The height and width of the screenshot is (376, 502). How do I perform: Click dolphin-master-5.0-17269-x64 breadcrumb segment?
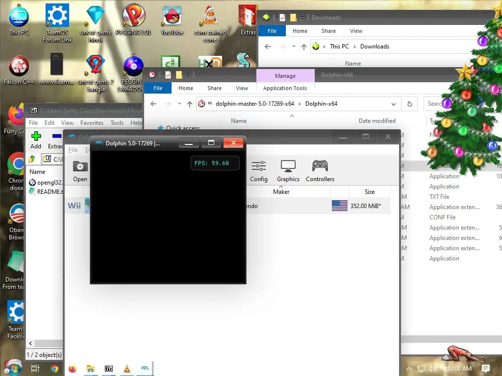[255, 104]
